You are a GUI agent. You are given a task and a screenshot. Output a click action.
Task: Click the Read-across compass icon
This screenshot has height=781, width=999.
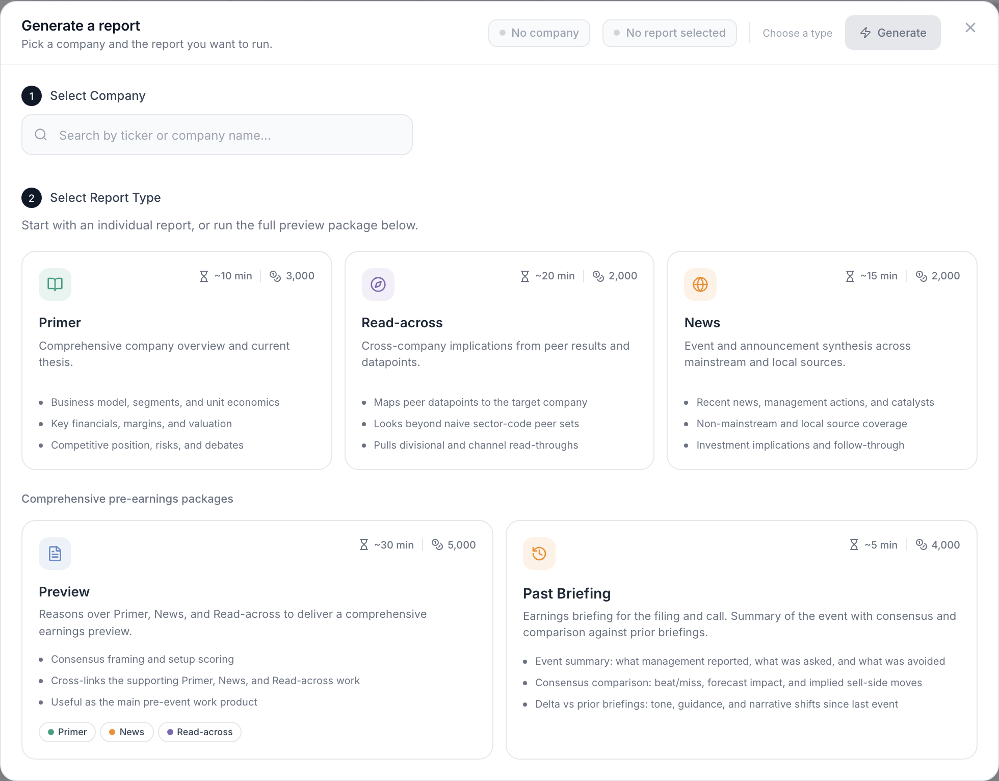click(x=378, y=284)
